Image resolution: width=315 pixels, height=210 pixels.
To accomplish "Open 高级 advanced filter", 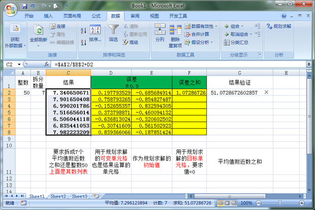I will click(131, 42).
